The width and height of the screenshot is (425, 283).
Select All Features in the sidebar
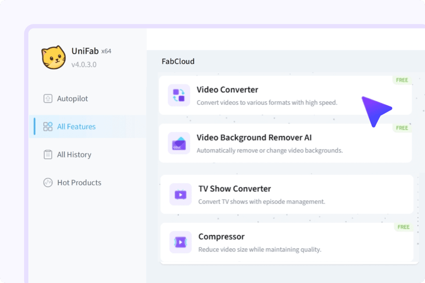pyautogui.click(x=88, y=126)
